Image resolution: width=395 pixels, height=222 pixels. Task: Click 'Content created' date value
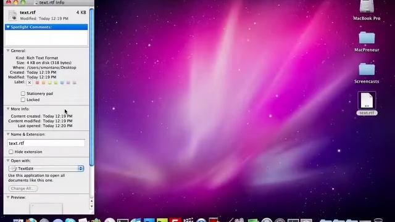pyautogui.click(x=57, y=116)
